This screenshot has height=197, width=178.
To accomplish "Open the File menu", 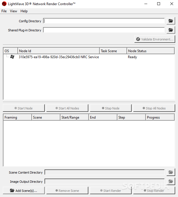I will pos(4,11).
